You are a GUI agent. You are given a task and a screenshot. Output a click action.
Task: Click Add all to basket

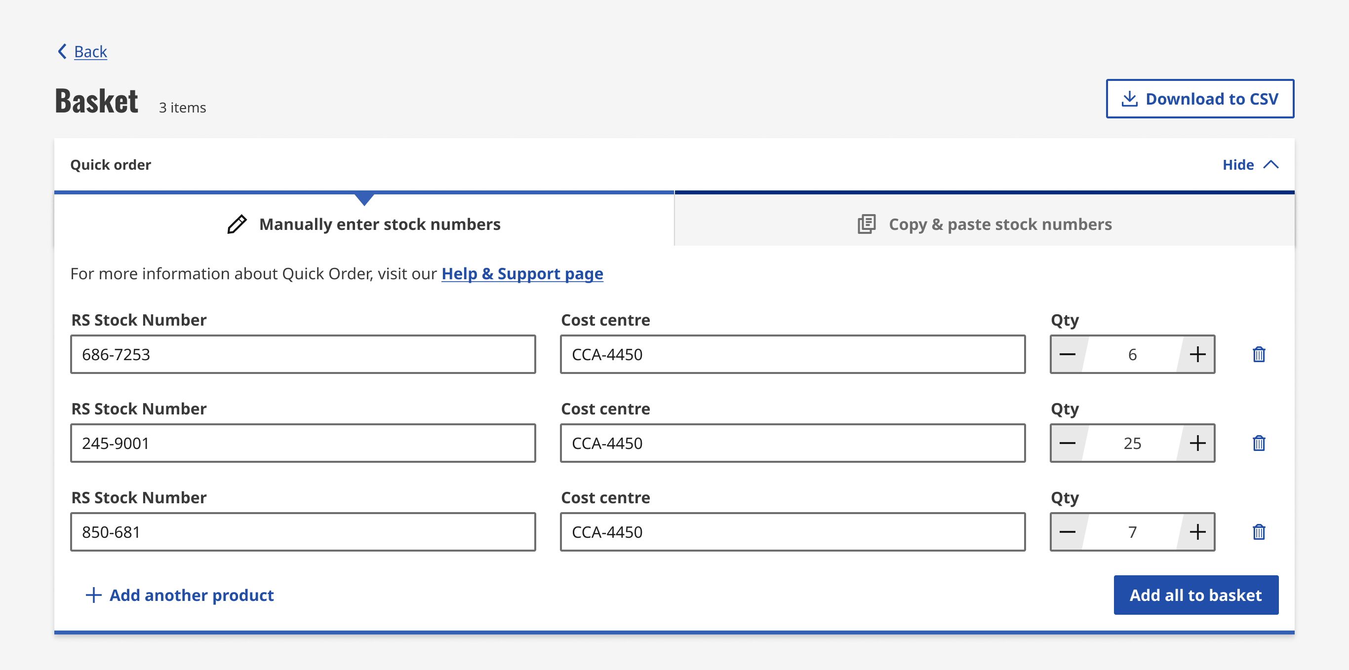coord(1195,595)
